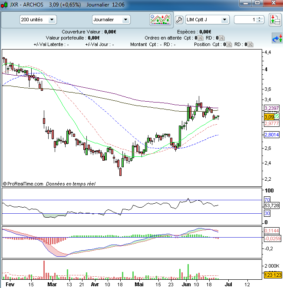Click the quantity input field showing 1

[246, 20]
